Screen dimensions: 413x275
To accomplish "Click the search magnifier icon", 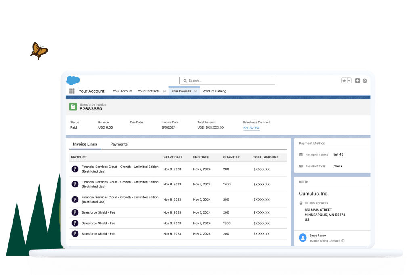I will coord(185,81).
